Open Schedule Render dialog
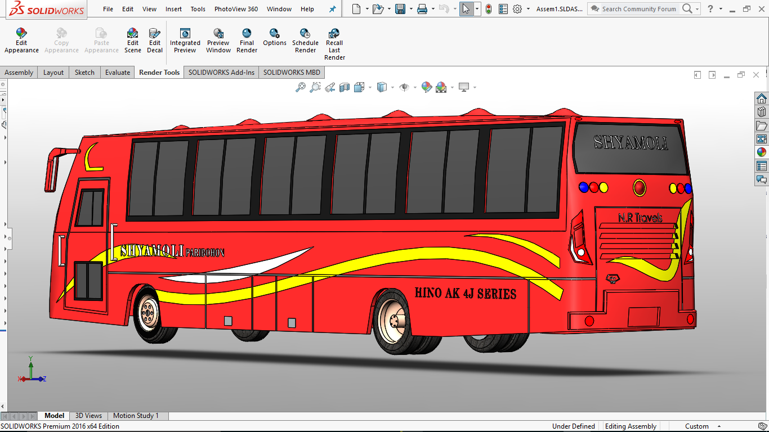769x432 pixels. point(305,41)
